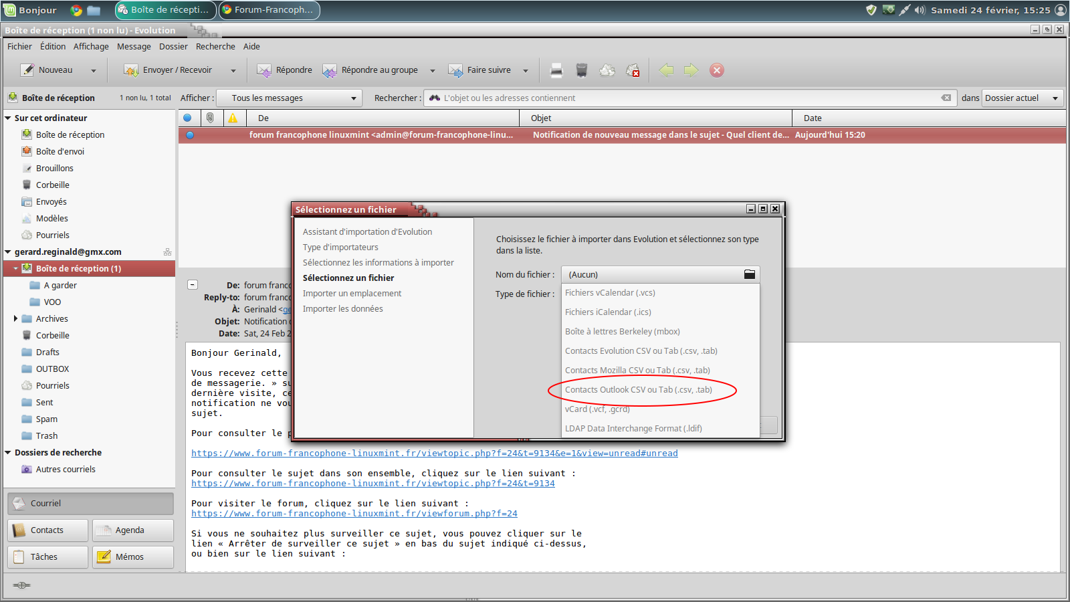Screen dimensions: 1070x602
Task: Sort by the status column header icon
Action: pos(187,118)
